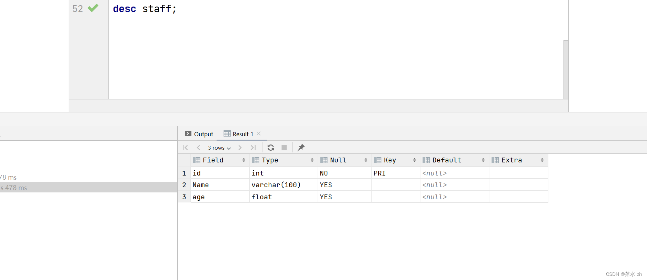The image size is (647, 280).
Task: Select the '478 ms' log entry
Action: tap(89, 188)
